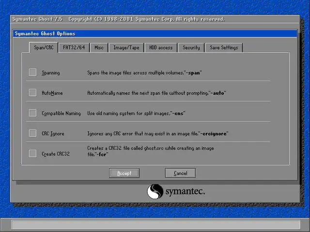Toggle the CRC Ignore checkbox
The image size is (310, 232).
click(32, 133)
